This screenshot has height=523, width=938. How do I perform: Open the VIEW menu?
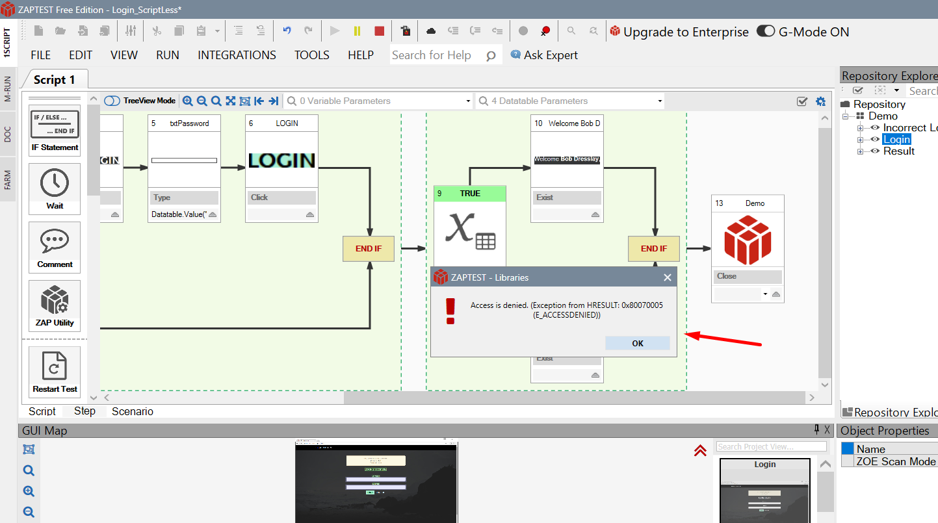coord(124,55)
